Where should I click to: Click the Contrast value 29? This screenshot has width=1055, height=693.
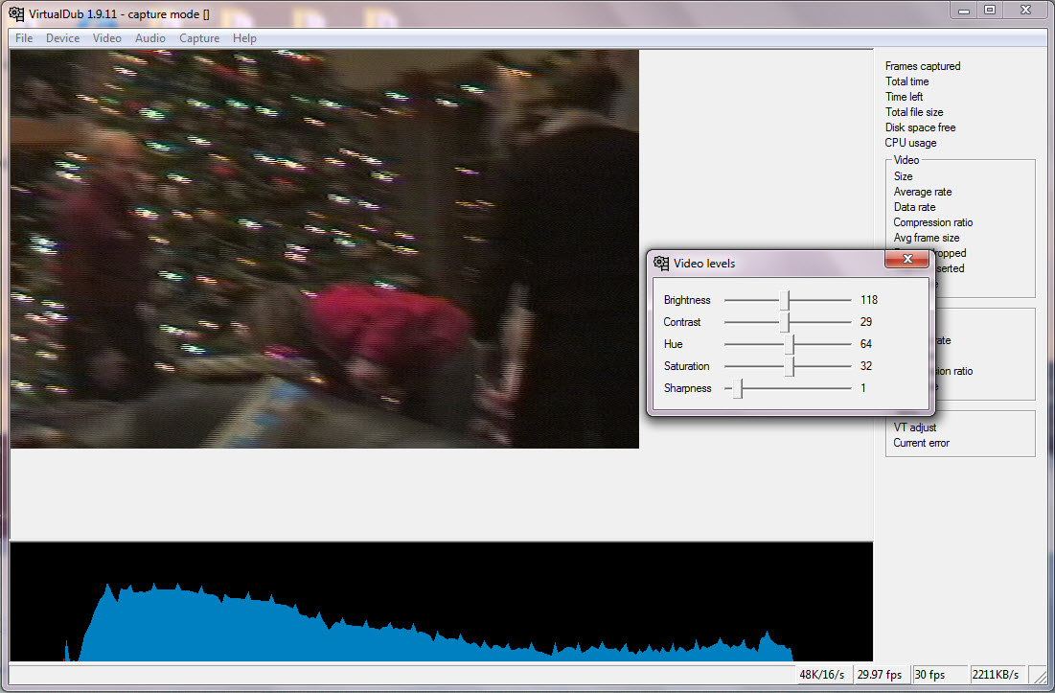point(866,322)
